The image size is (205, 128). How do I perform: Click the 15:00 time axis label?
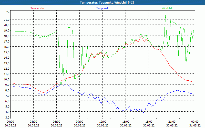[x=126, y=122]
